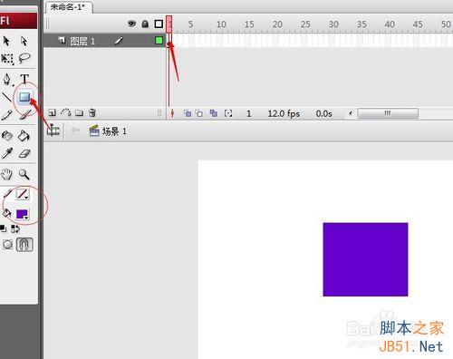453x359 pixels.
Task: Click the Swap Colors icon
Action: pyautogui.click(x=15, y=228)
